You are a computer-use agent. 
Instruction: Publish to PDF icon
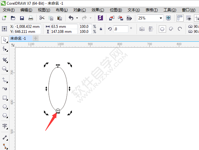click(129, 18)
